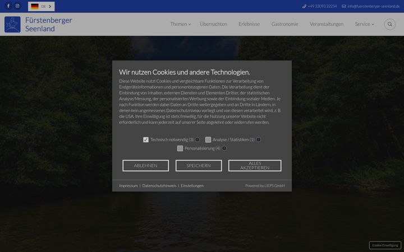
Task: Open the Datenschutzhinweis link
Action: click(159, 186)
